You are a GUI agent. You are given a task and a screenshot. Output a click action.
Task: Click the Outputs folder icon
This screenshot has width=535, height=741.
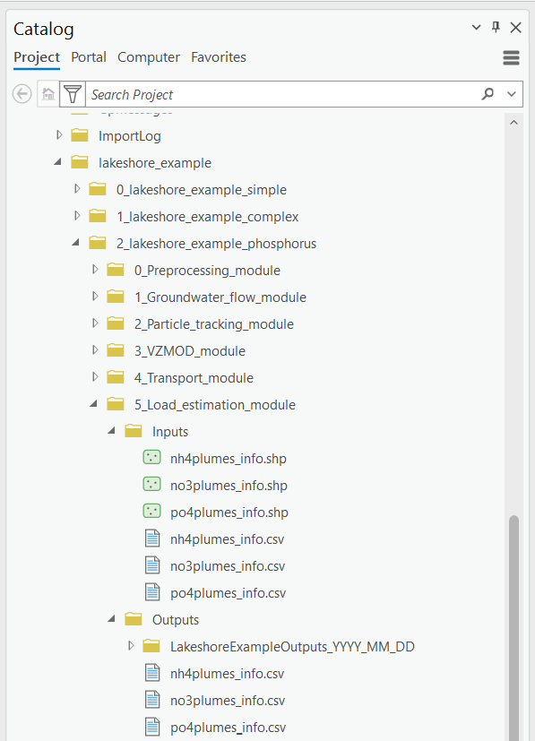point(134,619)
